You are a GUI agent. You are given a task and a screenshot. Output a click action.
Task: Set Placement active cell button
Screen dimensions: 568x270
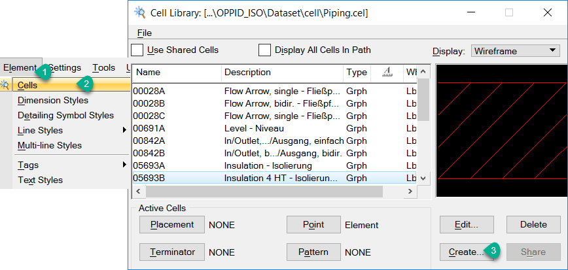172,224
